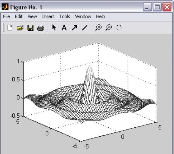Click the MATLAB icon in title bar
The image size is (174, 154).
tap(5, 7)
